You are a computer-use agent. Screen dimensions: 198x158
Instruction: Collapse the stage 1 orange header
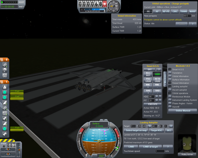click(x=5, y=82)
